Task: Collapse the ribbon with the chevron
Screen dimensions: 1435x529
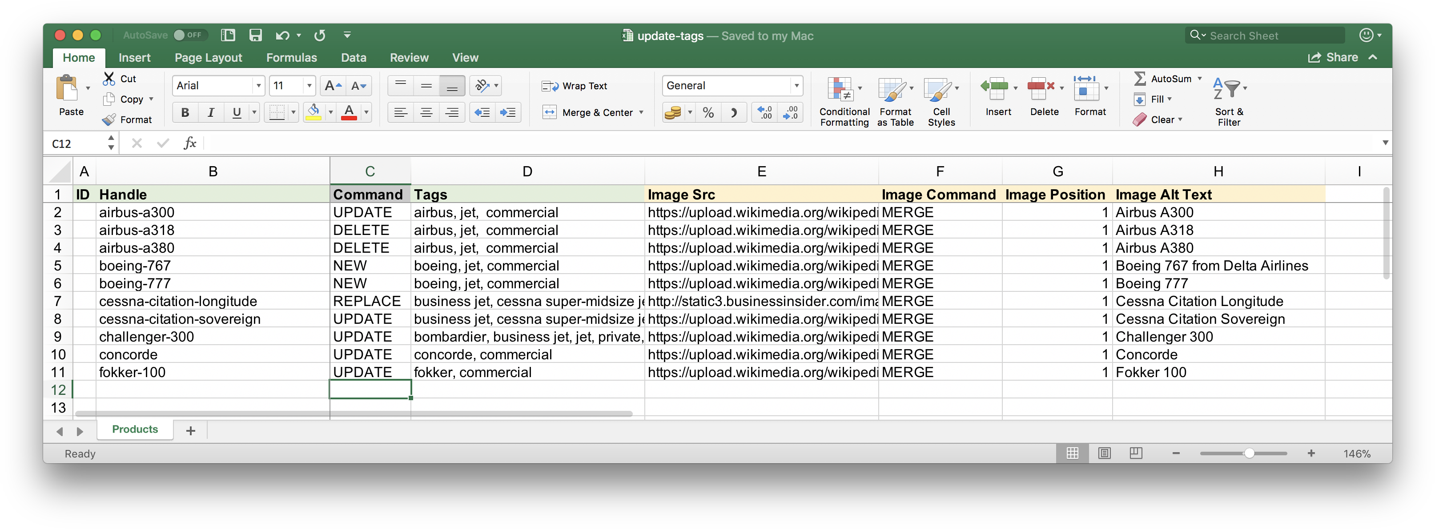Action: (1373, 57)
